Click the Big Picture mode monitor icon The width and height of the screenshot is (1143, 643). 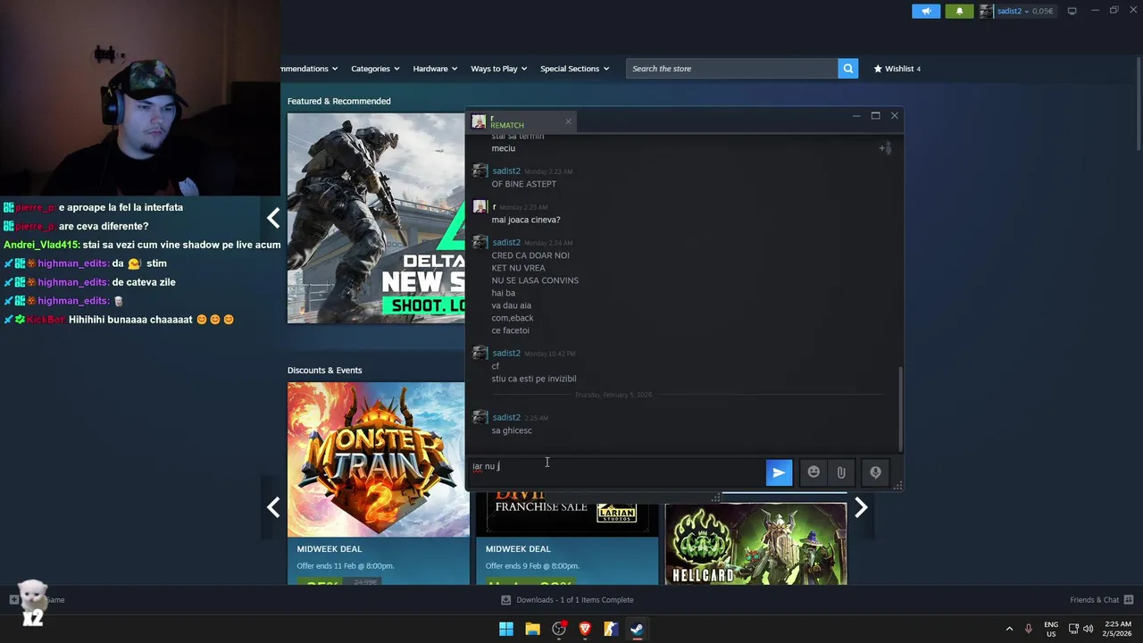(1072, 11)
